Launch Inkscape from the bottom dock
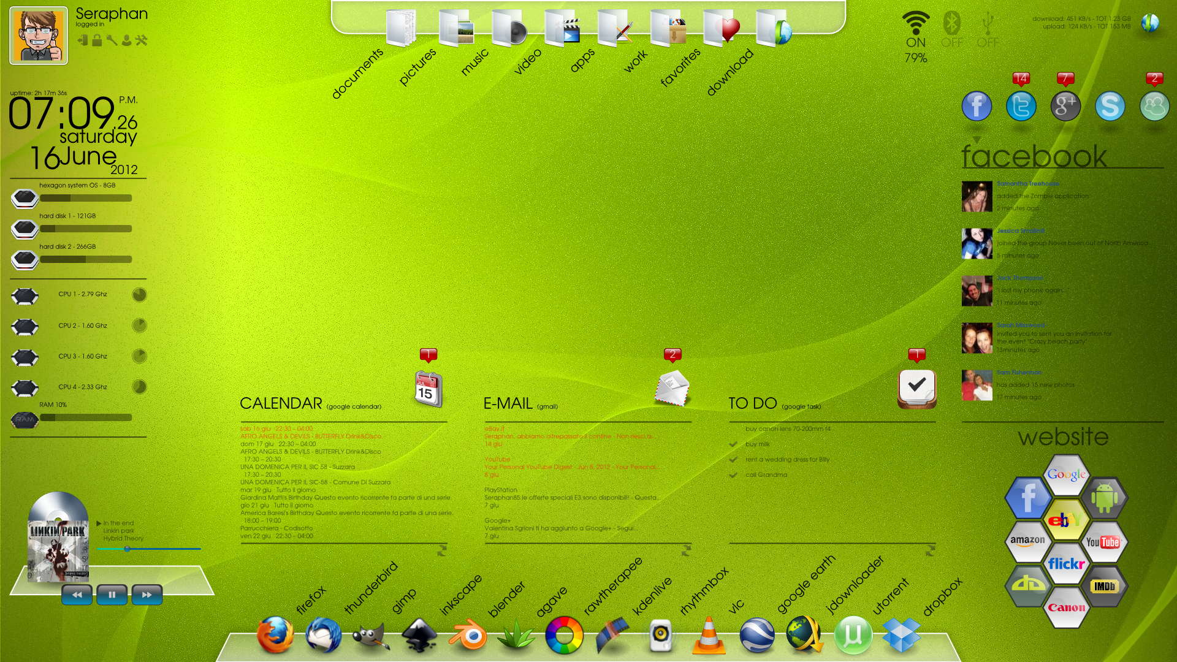The height and width of the screenshot is (662, 1177). pyautogui.click(x=419, y=635)
